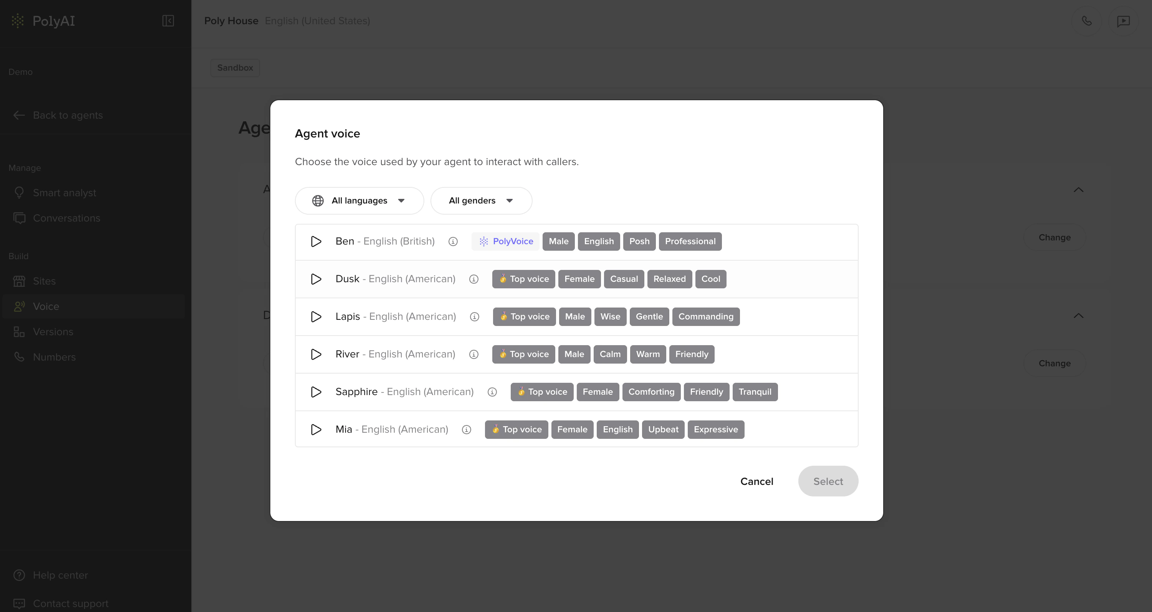Switch to the Voice section
The width and height of the screenshot is (1152, 612).
pyautogui.click(x=46, y=306)
